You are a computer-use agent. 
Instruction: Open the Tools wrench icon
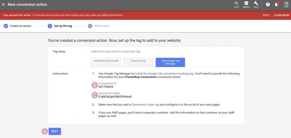tap(256, 4)
